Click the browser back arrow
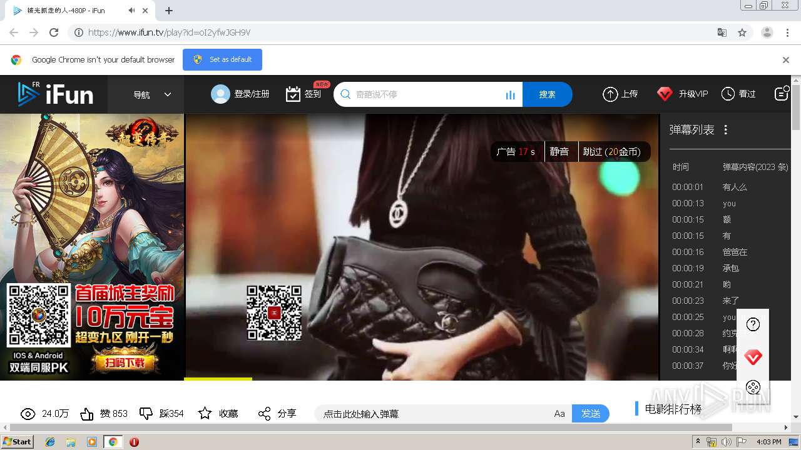 (14, 32)
